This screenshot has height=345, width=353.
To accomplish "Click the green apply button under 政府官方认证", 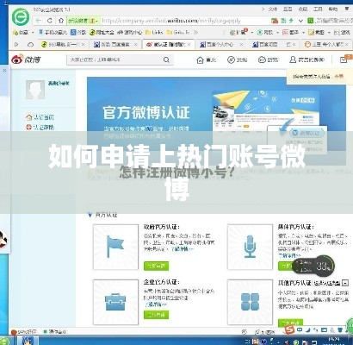I will pos(156,266).
